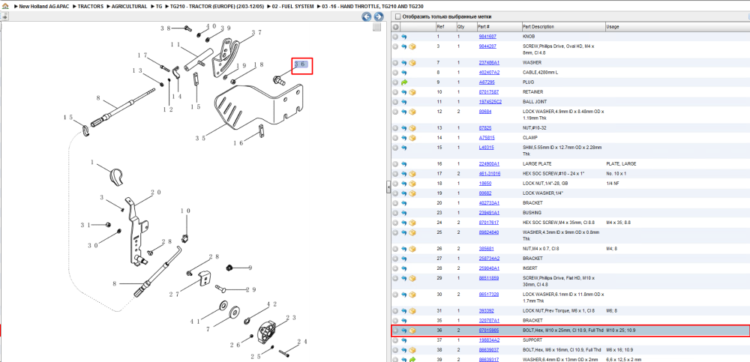Toggle selection circle for Ref 20 BRACKET row
This screenshot has width=750, height=362.
[x=395, y=203]
